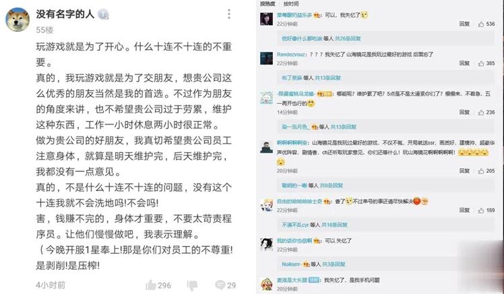
Task: Expand the 共18条回复 reply thread
Action: pyautogui.click(x=334, y=225)
